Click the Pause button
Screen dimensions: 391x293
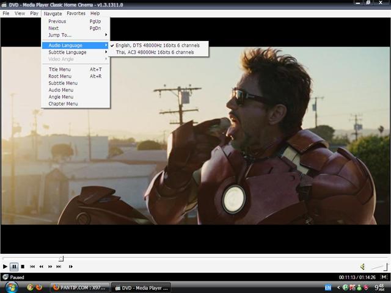[14, 267]
